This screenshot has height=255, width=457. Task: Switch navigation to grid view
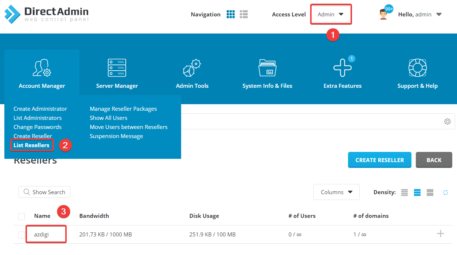coord(231,14)
